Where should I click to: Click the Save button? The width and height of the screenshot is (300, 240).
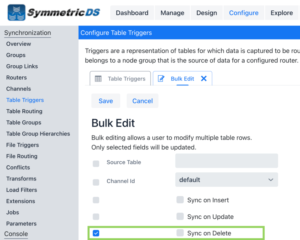[106, 101]
